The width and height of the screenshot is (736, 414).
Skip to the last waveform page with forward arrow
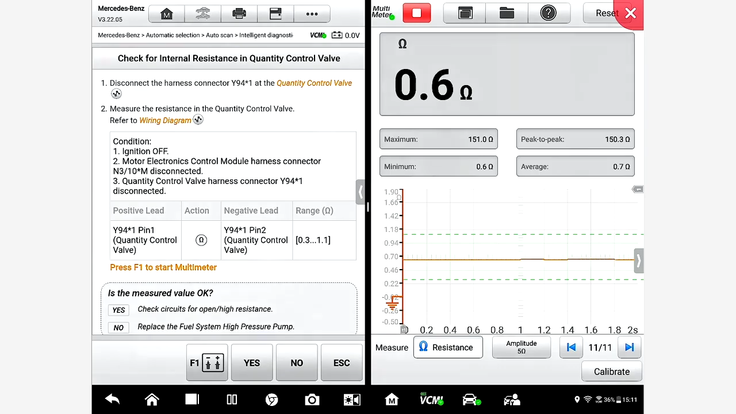(x=629, y=347)
